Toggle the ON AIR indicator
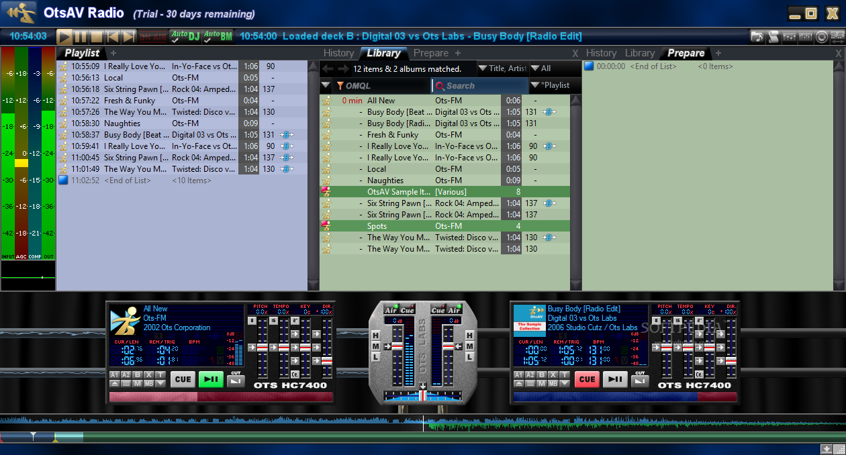Image resolution: width=846 pixels, height=455 pixels. point(152,37)
